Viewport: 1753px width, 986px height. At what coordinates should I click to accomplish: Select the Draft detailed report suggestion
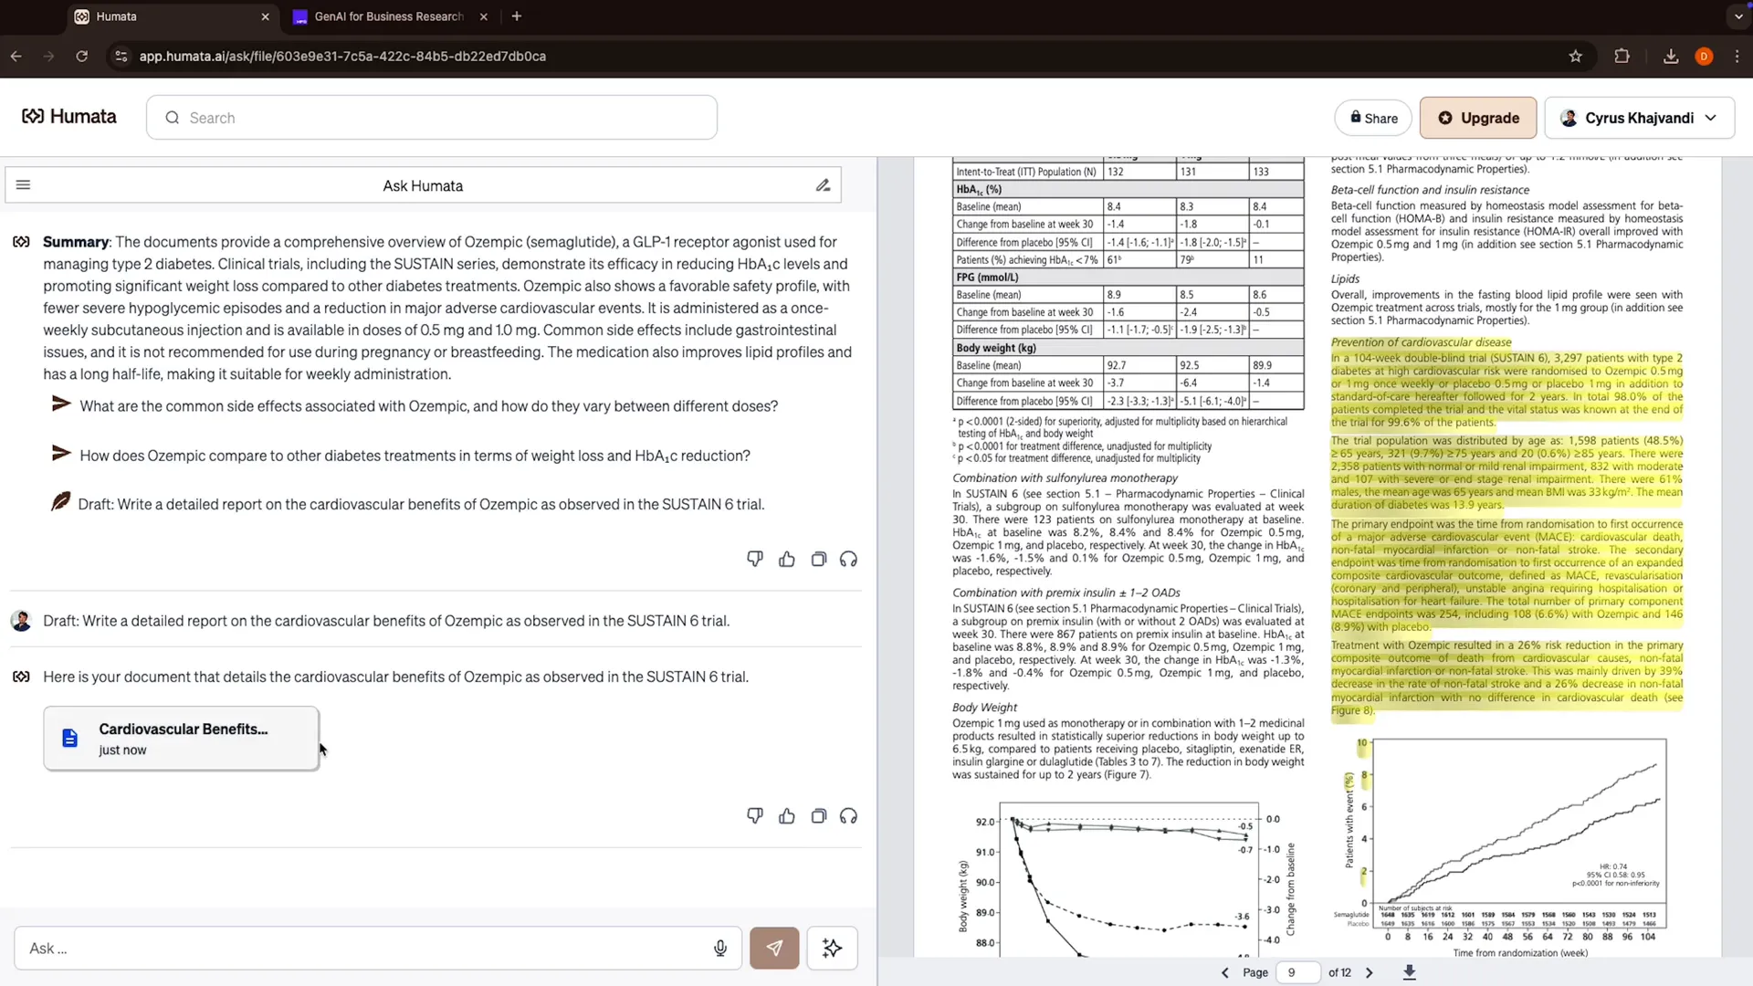[x=421, y=504]
